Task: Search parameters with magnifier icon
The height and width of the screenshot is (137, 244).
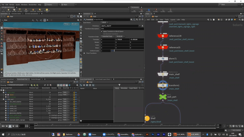Action: pyautogui.click(x=137, y=19)
